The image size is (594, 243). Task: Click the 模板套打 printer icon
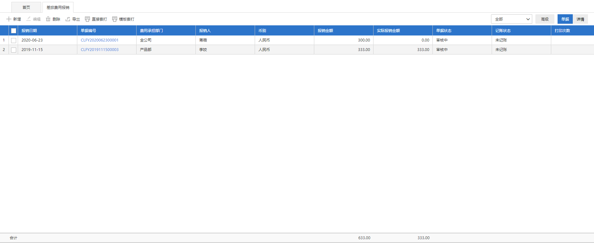click(x=115, y=19)
